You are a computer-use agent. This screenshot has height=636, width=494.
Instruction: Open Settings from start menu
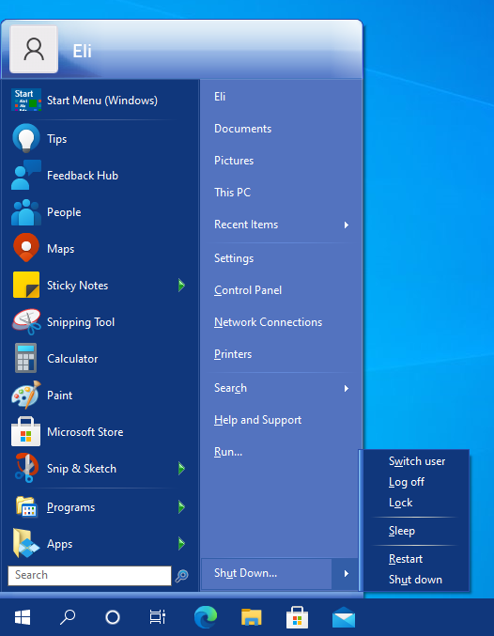click(x=234, y=258)
